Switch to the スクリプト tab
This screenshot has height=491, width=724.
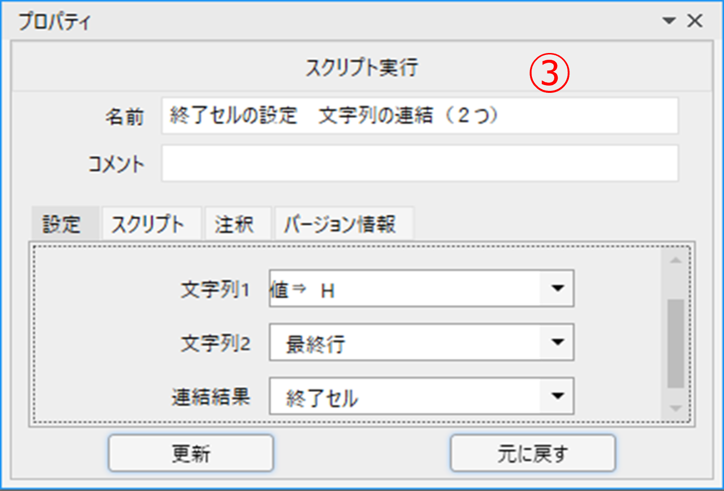[151, 224]
